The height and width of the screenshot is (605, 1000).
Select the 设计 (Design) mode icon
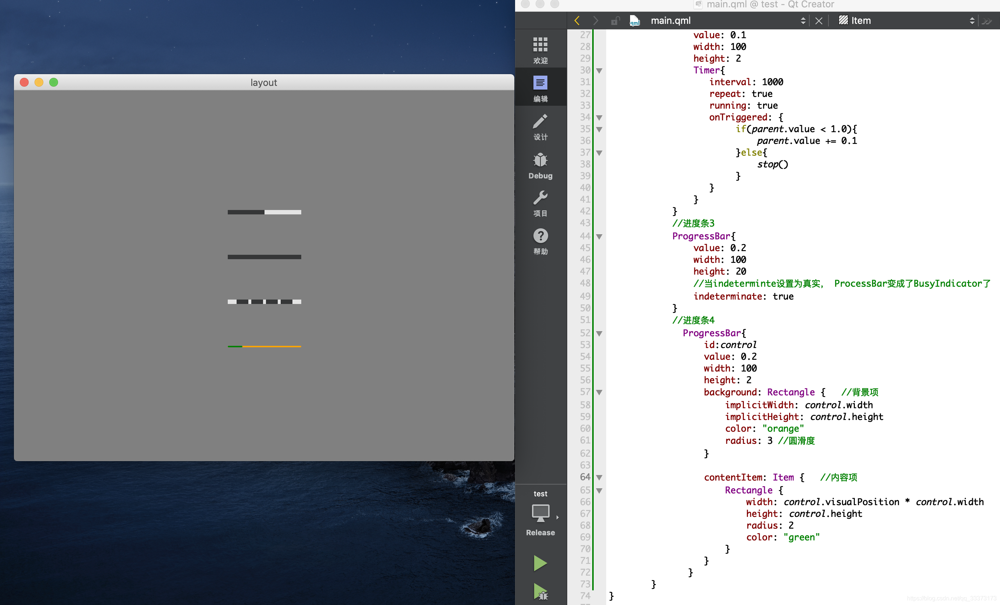[541, 127]
